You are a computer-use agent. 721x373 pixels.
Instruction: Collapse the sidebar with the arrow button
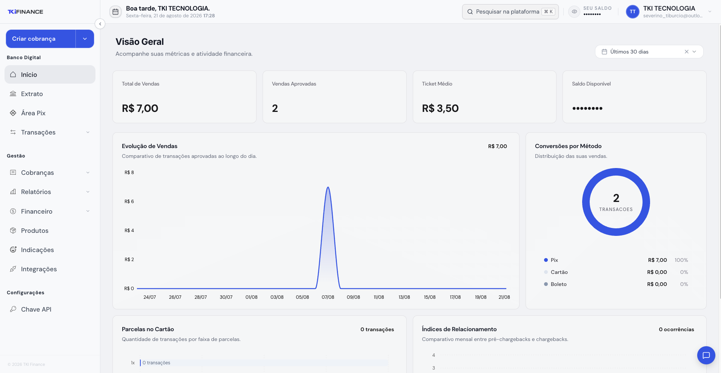coord(100,24)
